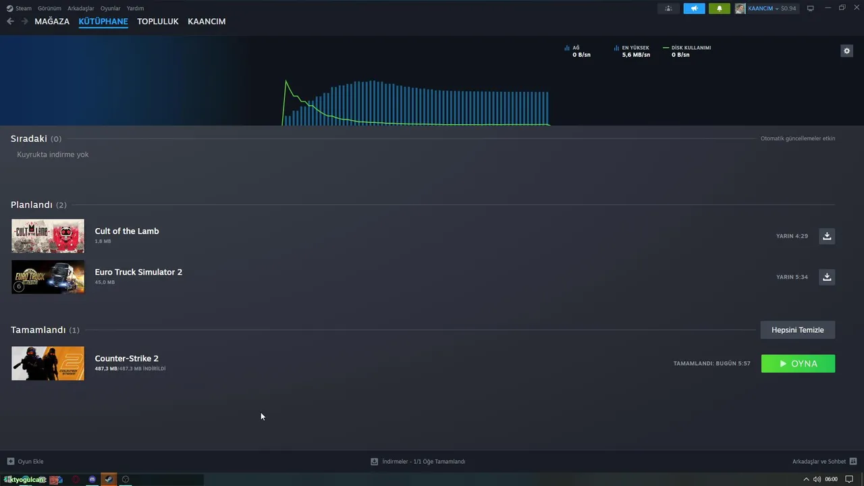Open the Oyunlar menu
Image resolution: width=864 pixels, height=486 pixels.
coord(111,9)
